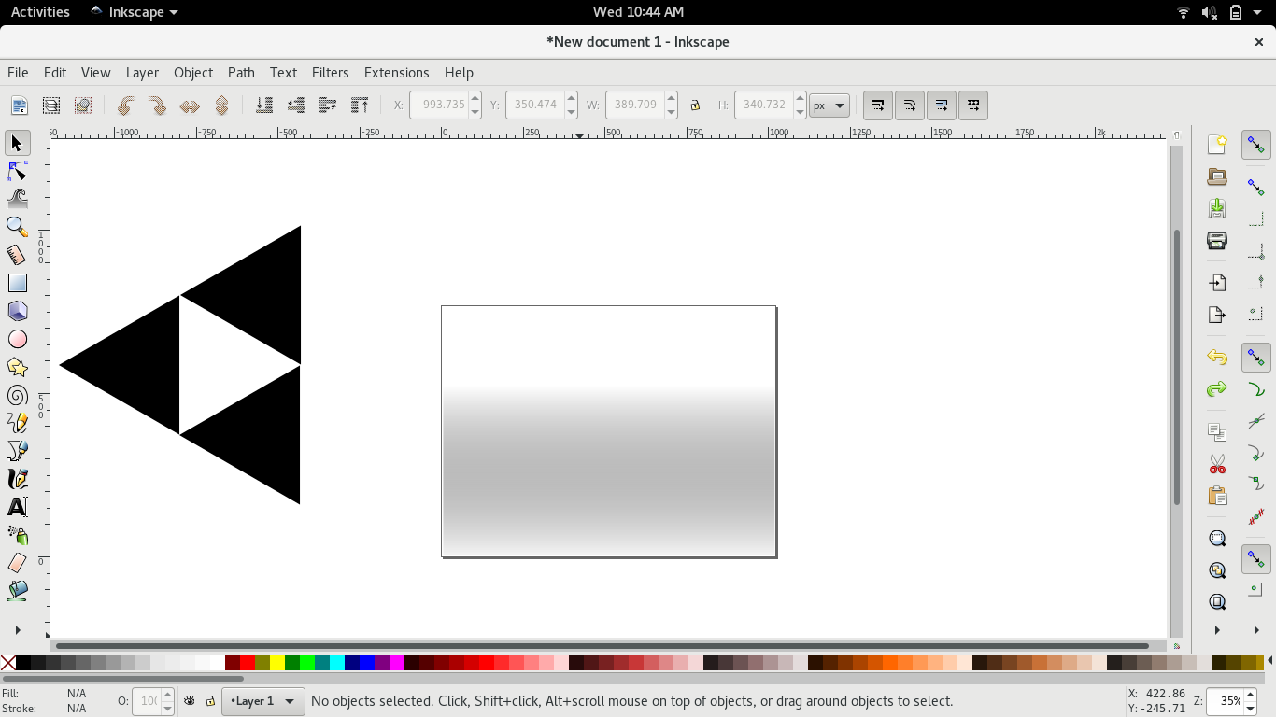The height and width of the screenshot is (717, 1276).
Task: Open the Path menu
Action: click(241, 72)
